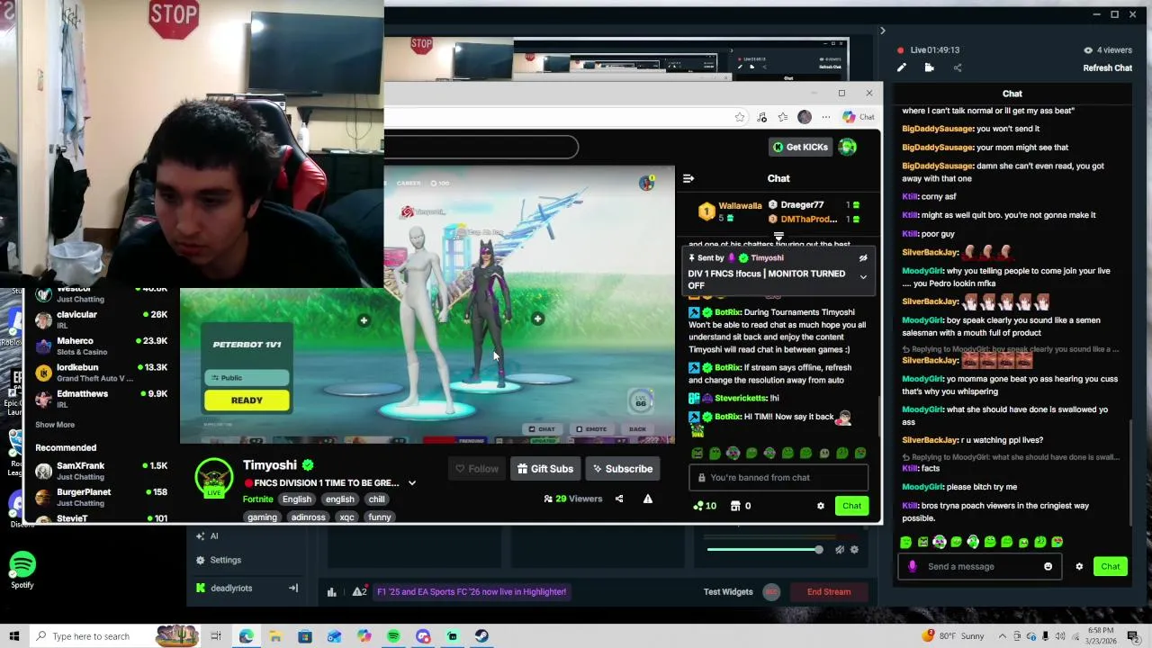Open the Highlighter announcement banner

point(472,592)
